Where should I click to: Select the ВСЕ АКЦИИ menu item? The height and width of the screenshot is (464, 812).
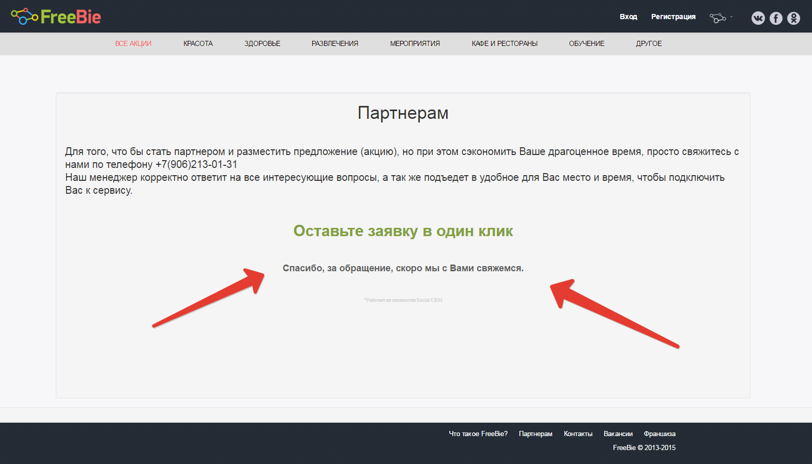point(133,43)
